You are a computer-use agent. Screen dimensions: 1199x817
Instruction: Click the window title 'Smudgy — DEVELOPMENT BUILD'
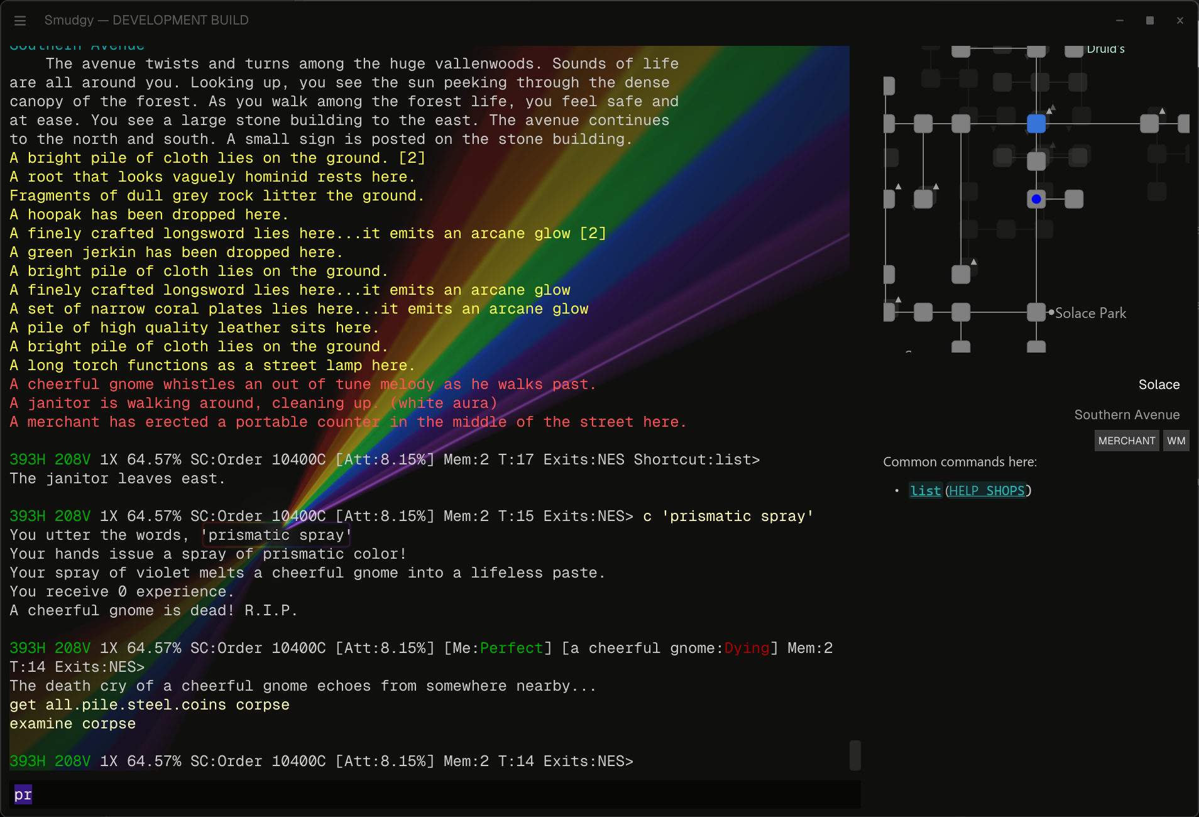pyautogui.click(x=146, y=20)
